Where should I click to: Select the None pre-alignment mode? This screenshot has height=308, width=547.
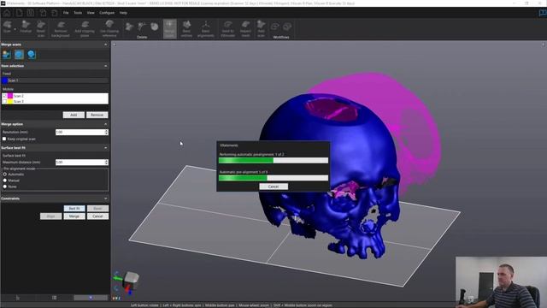[5, 187]
